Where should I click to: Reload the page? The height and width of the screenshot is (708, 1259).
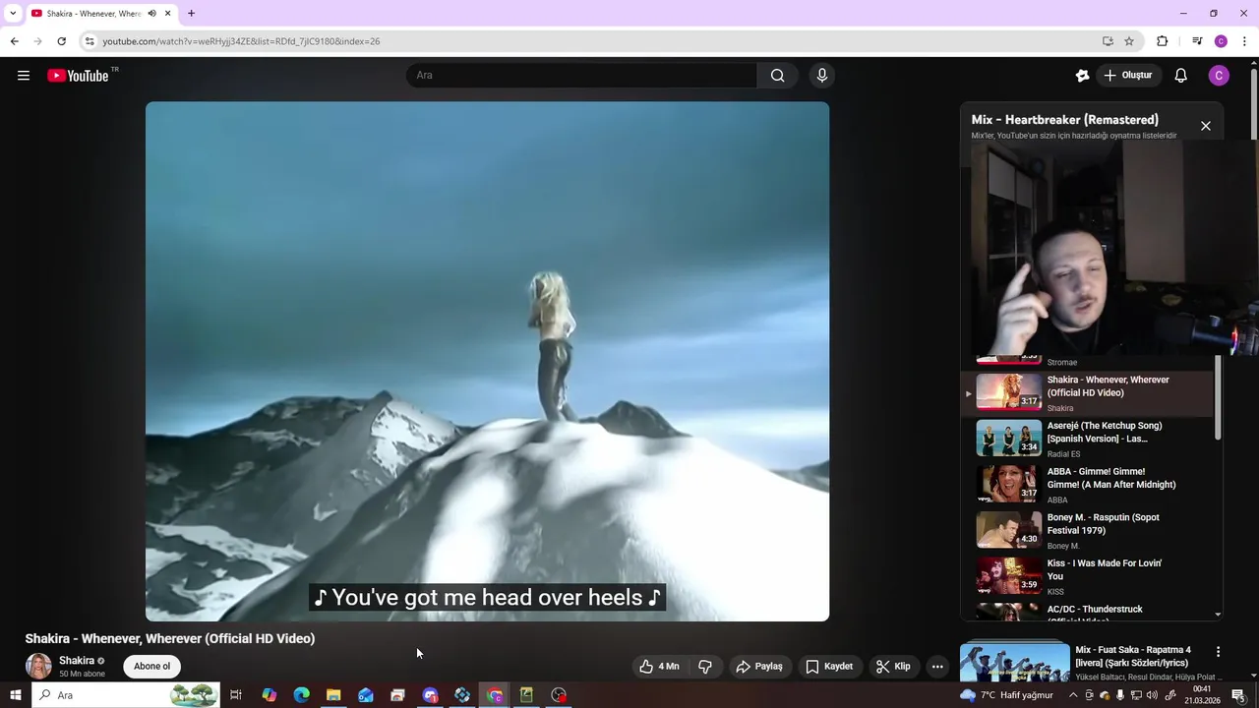pos(61,41)
